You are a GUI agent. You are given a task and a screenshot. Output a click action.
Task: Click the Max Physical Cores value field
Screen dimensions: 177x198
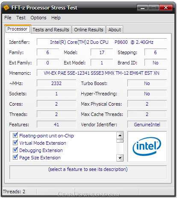pyautogui.click(x=147, y=104)
